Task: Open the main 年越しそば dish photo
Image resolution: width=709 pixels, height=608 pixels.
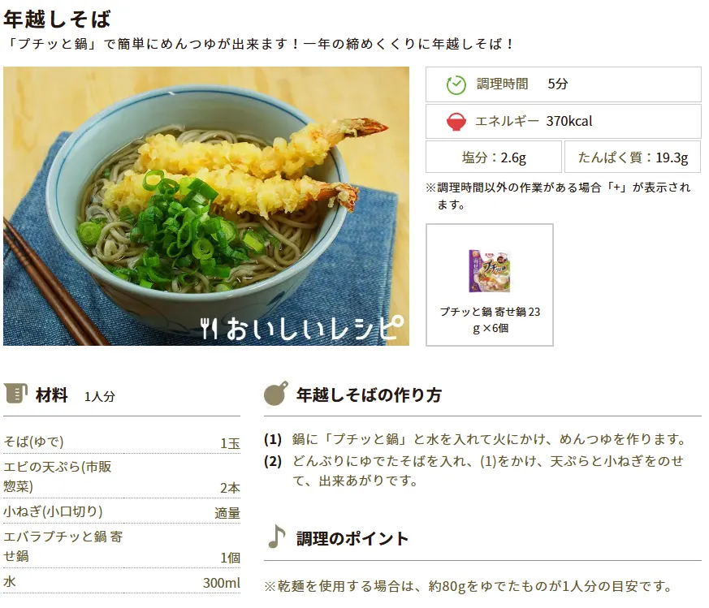Action: click(206, 206)
